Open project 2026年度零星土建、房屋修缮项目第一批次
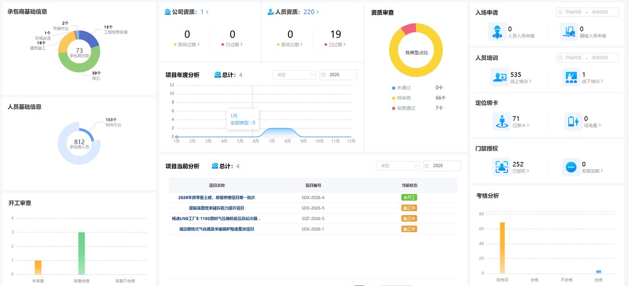The image size is (629, 286). [x=217, y=197]
